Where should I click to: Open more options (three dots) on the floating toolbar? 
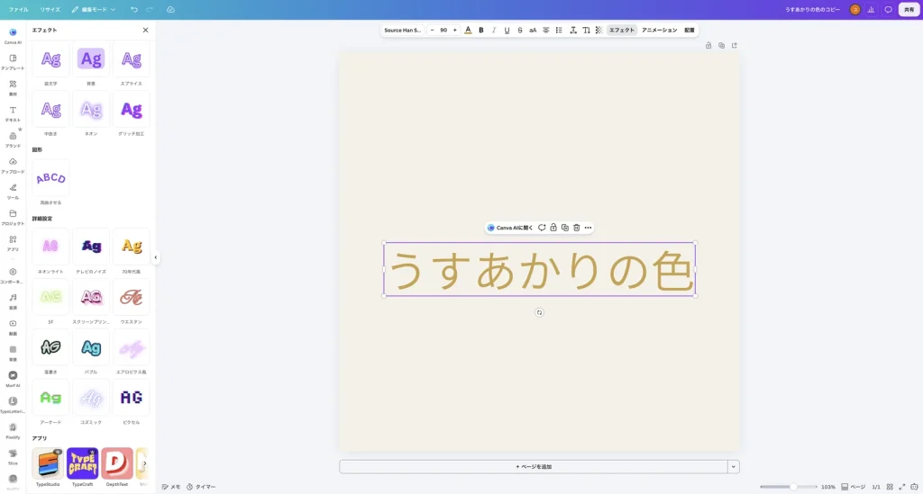(588, 228)
